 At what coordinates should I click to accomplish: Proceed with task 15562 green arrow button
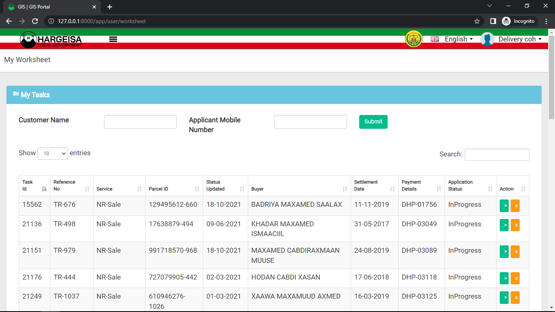click(x=504, y=206)
